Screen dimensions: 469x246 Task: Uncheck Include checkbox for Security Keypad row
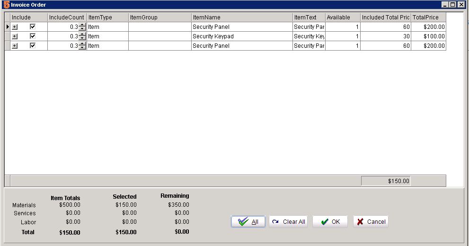click(x=33, y=36)
